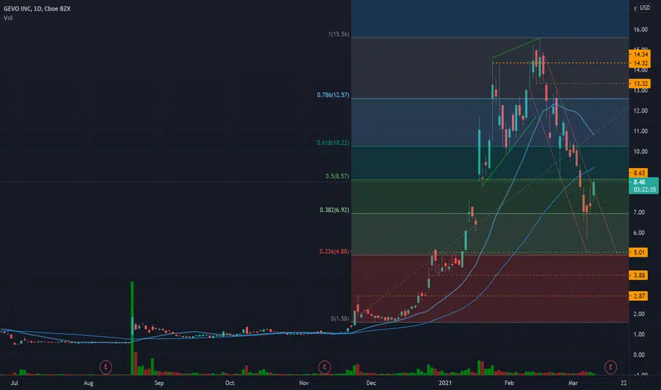
Task: Click the 12.00 price axis value
Action: 640,111
